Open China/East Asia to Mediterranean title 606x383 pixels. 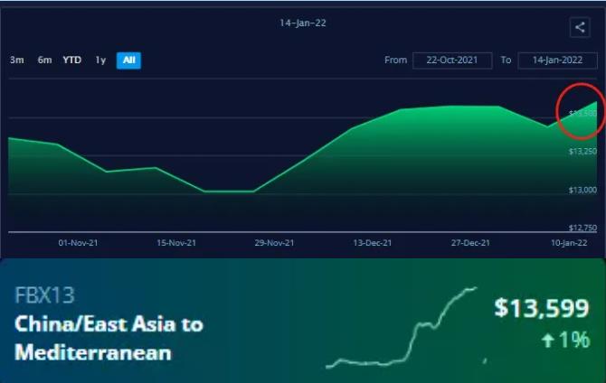[109, 338]
